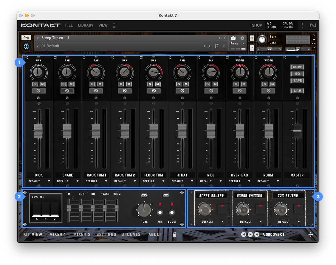Click the exclamation alert icon in header
Viewport: 336px width, 265px height.
point(302,25)
